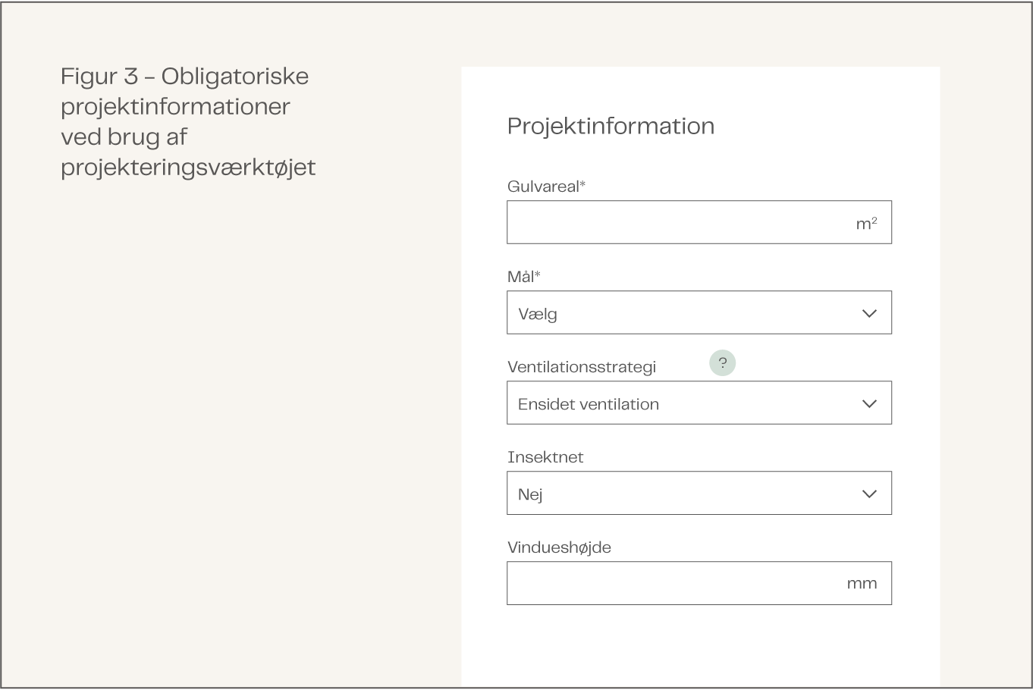Click the Vindueshøjde field label

[559, 547]
